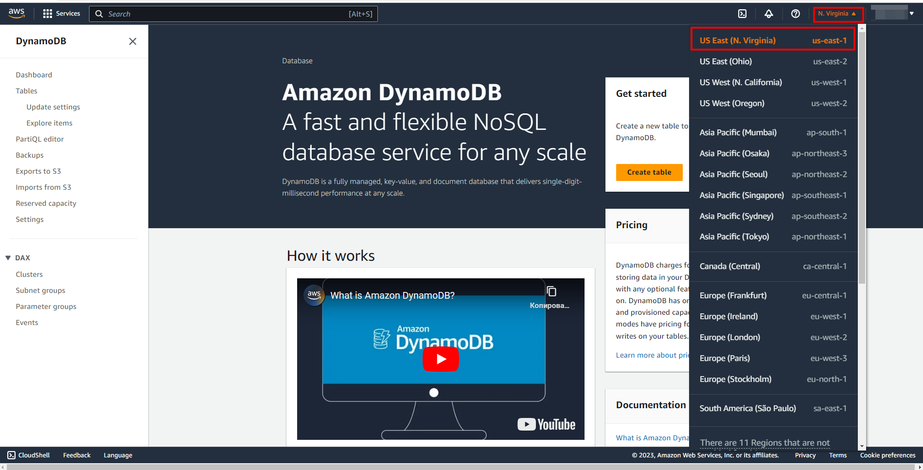The width and height of the screenshot is (923, 470).
Task: Select Europe (London) region
Action: [x=773, y=337]
